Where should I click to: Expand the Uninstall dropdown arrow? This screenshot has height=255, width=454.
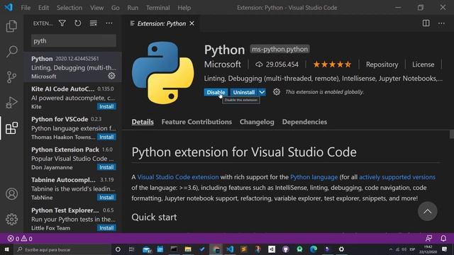[262, 92]
